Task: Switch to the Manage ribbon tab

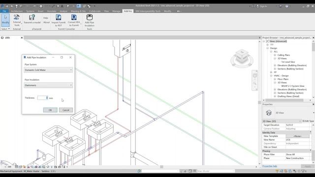Action: [x=116, y=11]
